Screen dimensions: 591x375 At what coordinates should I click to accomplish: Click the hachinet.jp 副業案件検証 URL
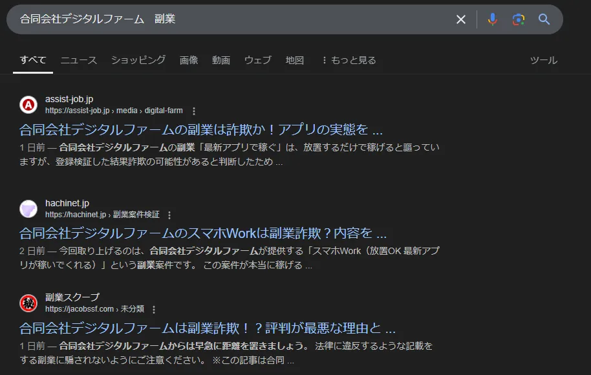102,215
